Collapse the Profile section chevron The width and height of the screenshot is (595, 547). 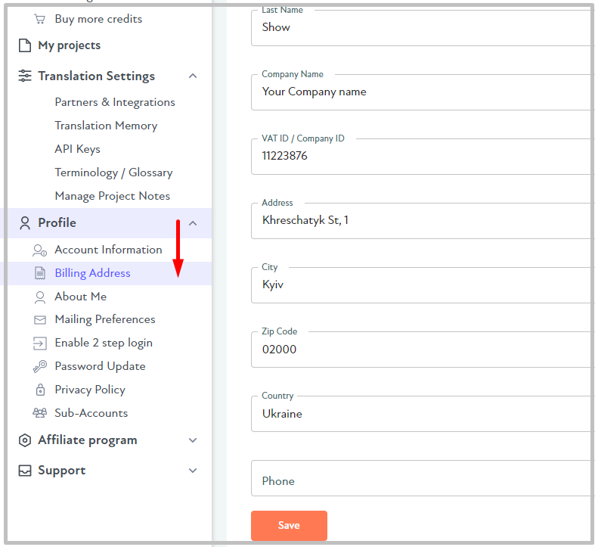193,223
